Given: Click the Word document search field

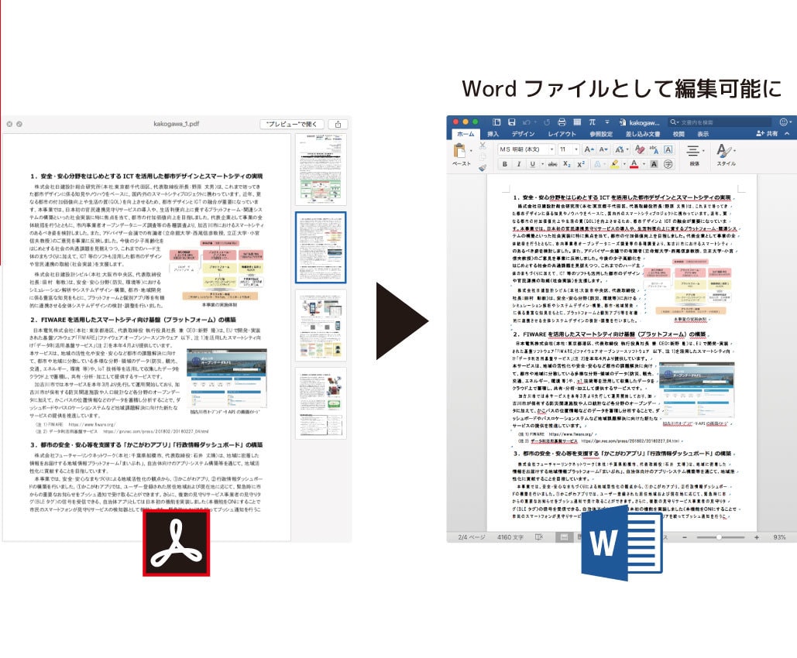Looking at the screenshot, I should coord(720,122).
